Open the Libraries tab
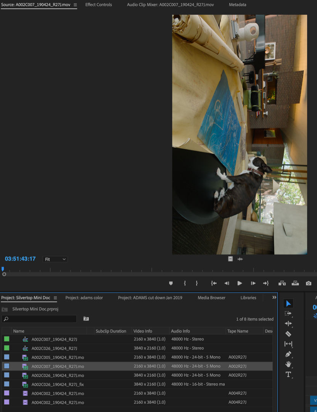The width and height of the screenshot is (317, 412). 248,298
